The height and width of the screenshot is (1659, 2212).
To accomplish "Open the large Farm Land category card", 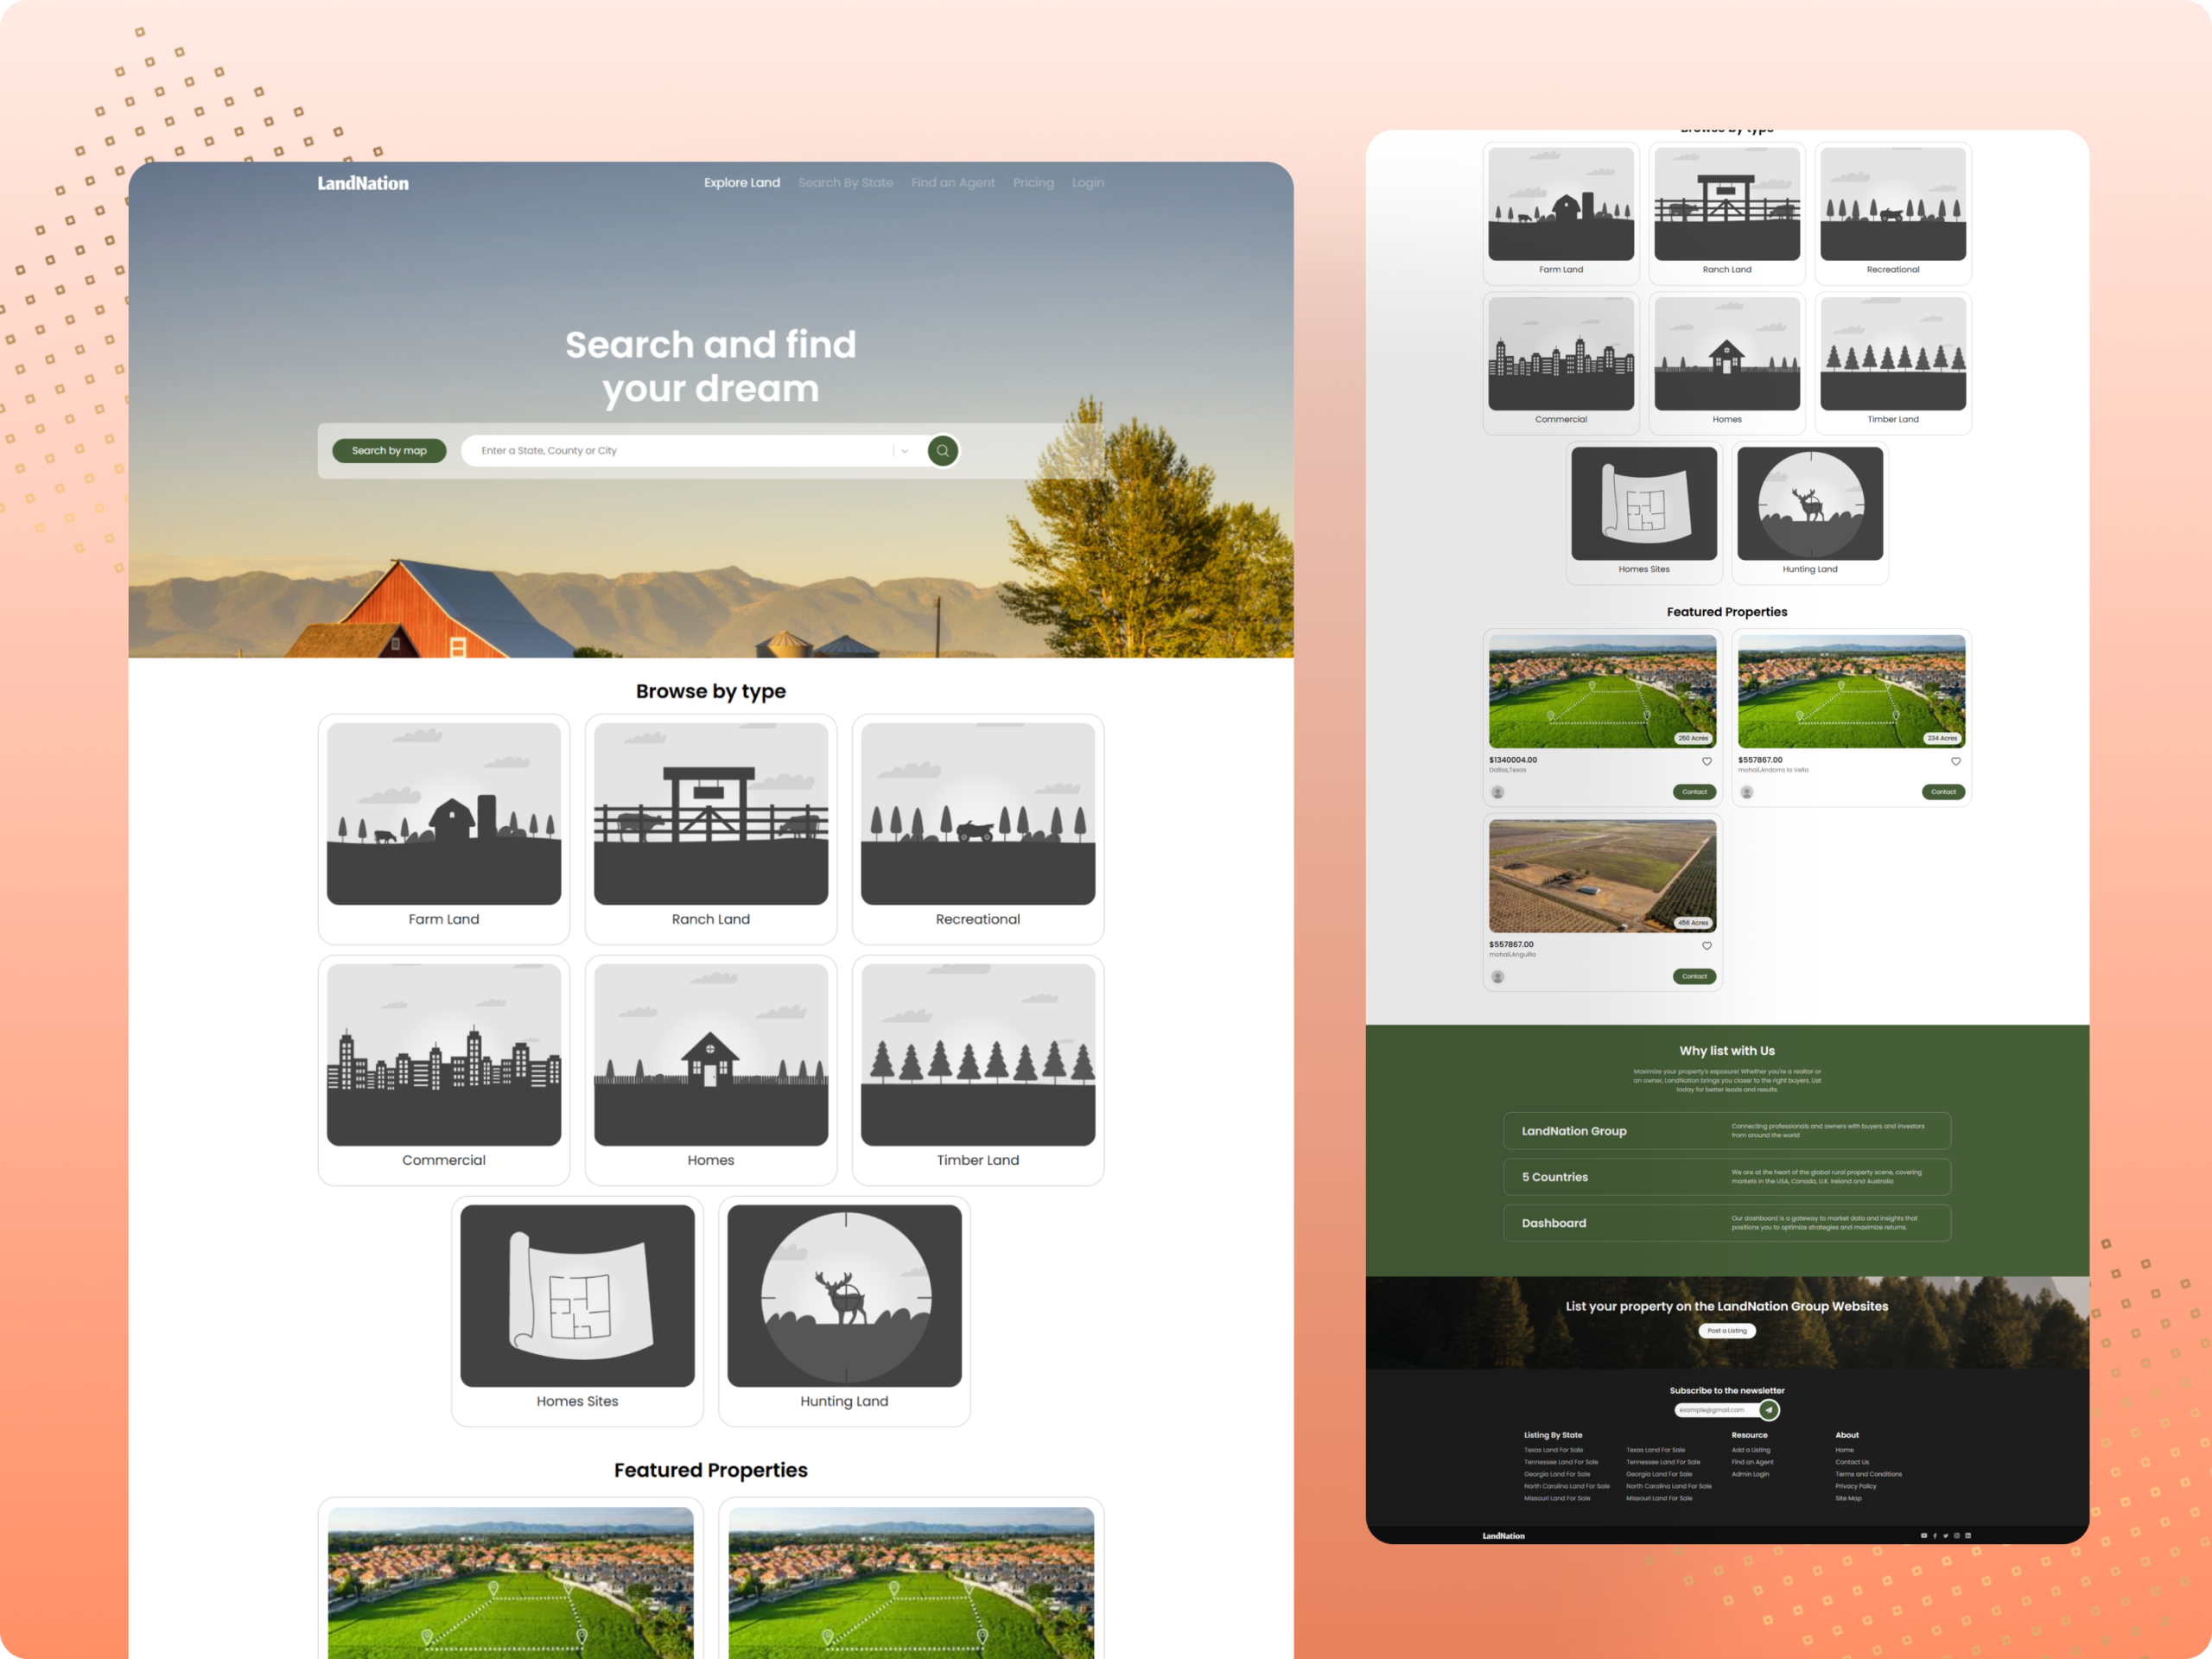I will [443, 828].
